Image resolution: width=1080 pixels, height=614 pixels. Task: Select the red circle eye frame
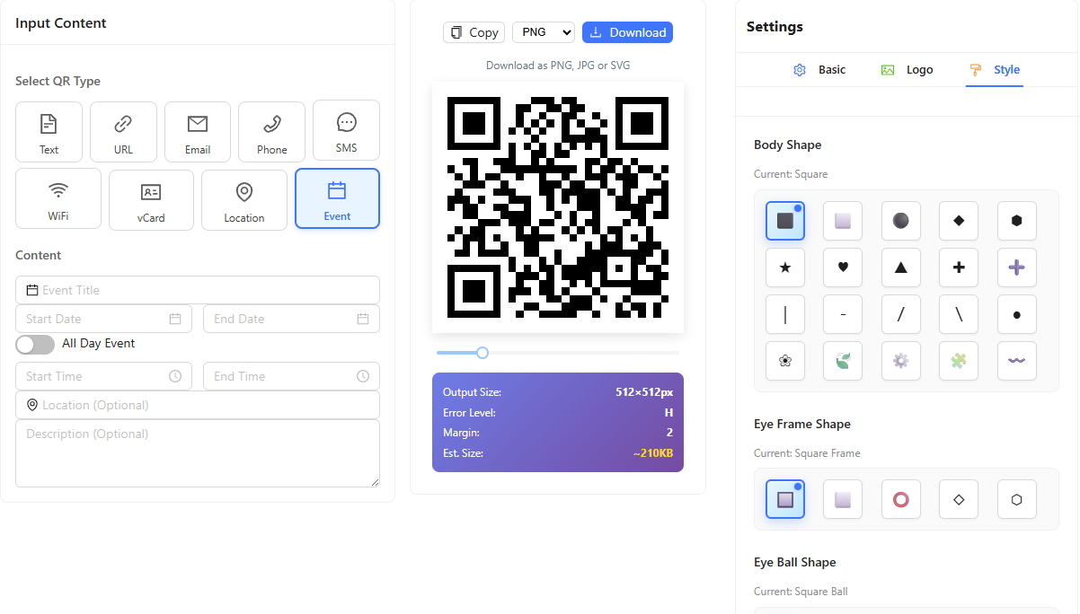[x=901, y=499]
